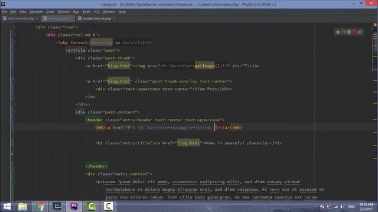Viewport: 378px width, 212px height.
Task: Click the clock showing 10:55 AM
Action: click(x=366, y=207)
